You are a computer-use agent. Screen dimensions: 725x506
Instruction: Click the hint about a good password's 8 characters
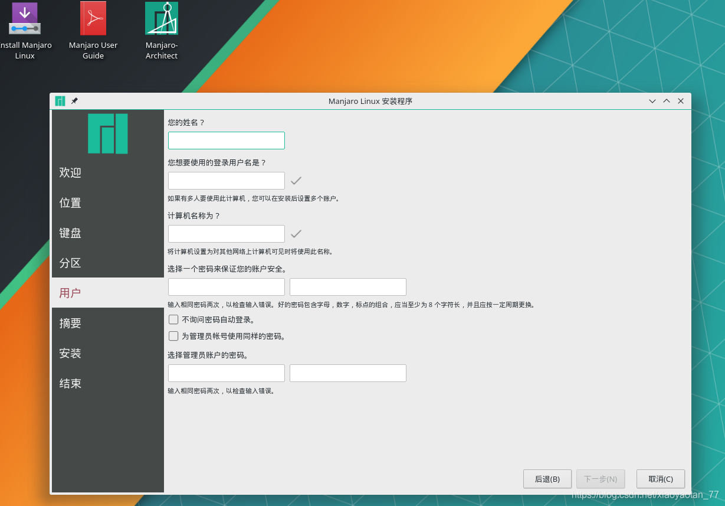(351, 305)
